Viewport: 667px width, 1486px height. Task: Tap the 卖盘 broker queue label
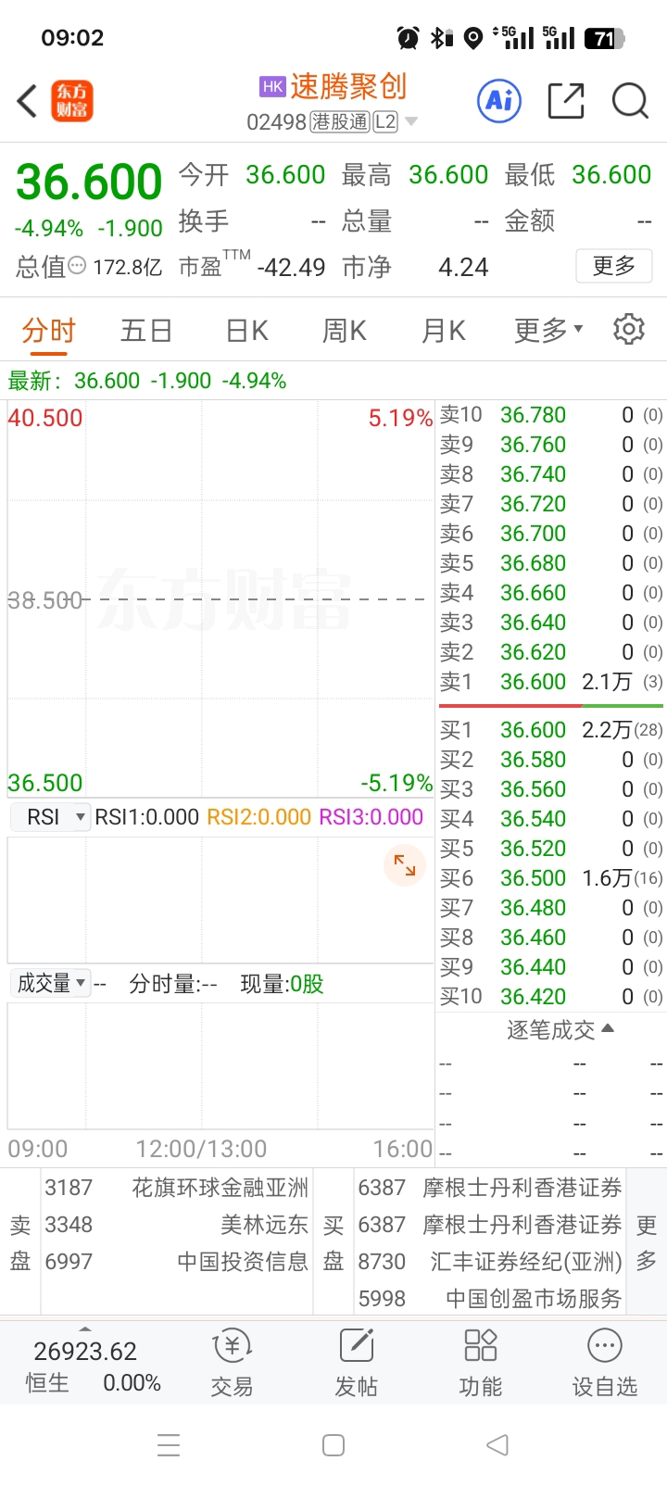coord(20,1242)
